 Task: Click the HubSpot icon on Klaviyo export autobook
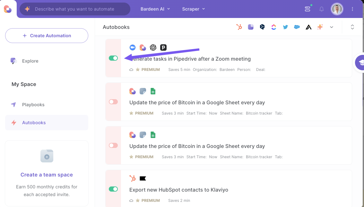(x=133, y=178)
